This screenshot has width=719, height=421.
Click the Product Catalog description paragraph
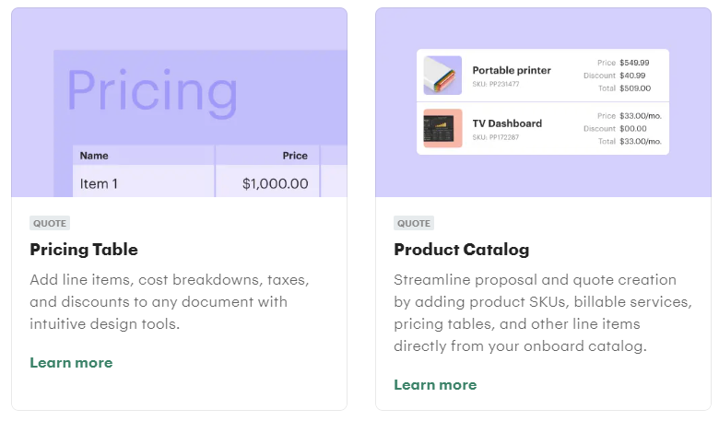[x=543, y=313]
